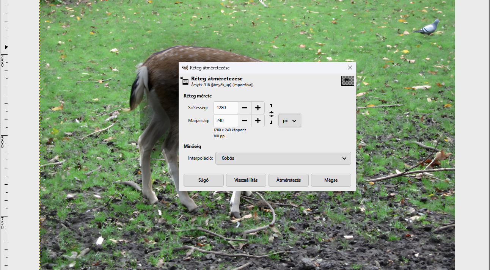Screen dimensions: 490x270
Task: Click the "1280 x 240 képpont" text
Action: coord(229,130)
